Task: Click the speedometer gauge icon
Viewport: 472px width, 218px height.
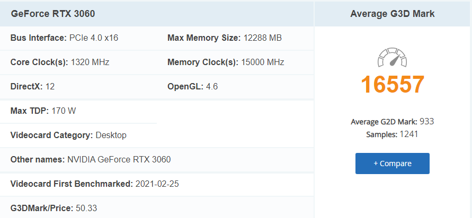Action: [x=392, y=57]
